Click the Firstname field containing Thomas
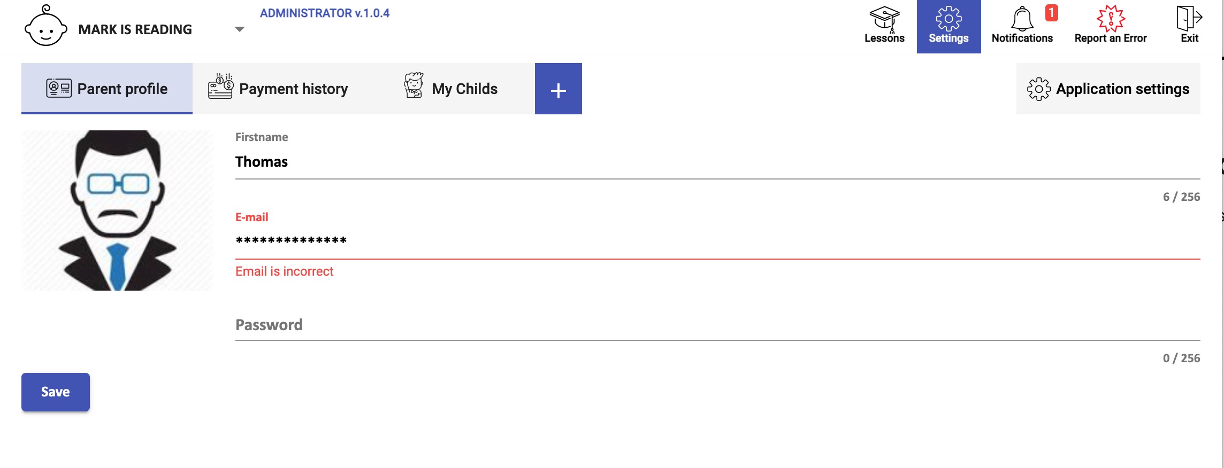The width and height of the screenshot is (1224, 468). [x=717, y=162]
